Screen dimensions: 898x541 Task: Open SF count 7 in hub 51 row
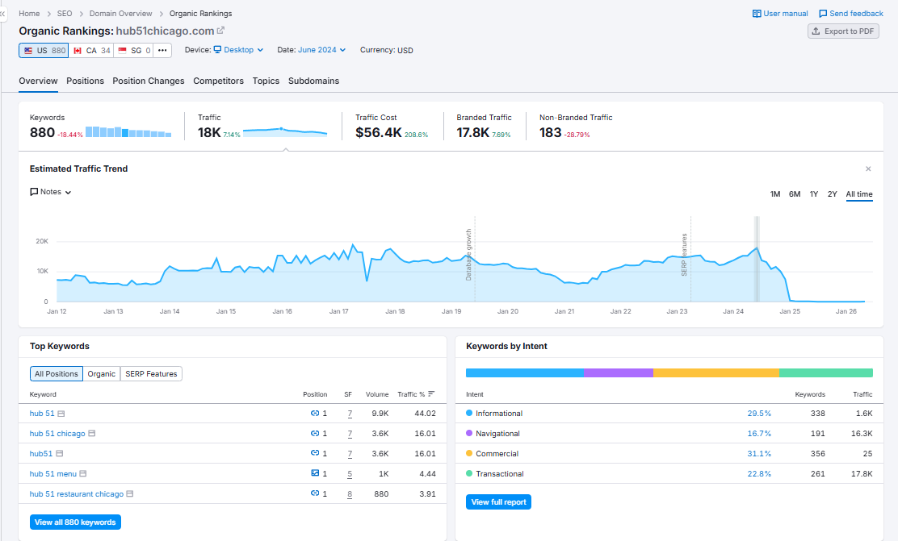point(350,414)
